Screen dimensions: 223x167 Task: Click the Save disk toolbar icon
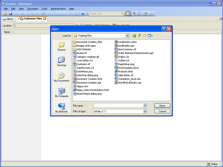10,14
